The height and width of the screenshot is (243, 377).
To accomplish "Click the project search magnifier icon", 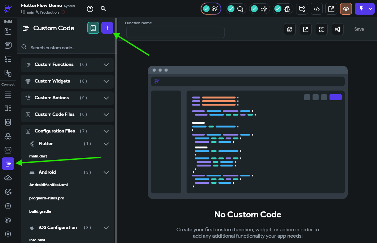I will (103, 9).
